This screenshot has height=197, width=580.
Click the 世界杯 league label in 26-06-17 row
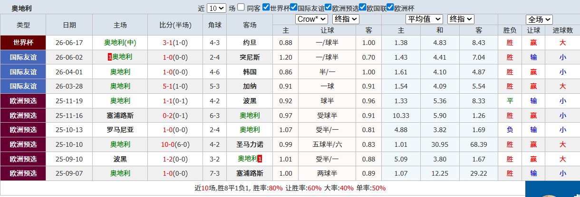(x=23, y=43)
